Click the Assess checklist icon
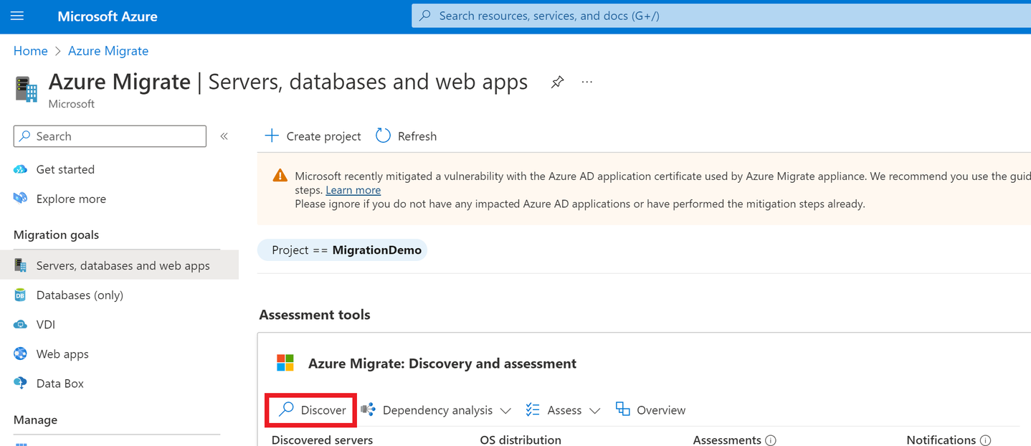This screenshot has height=446, width=1031. [532, 409]
